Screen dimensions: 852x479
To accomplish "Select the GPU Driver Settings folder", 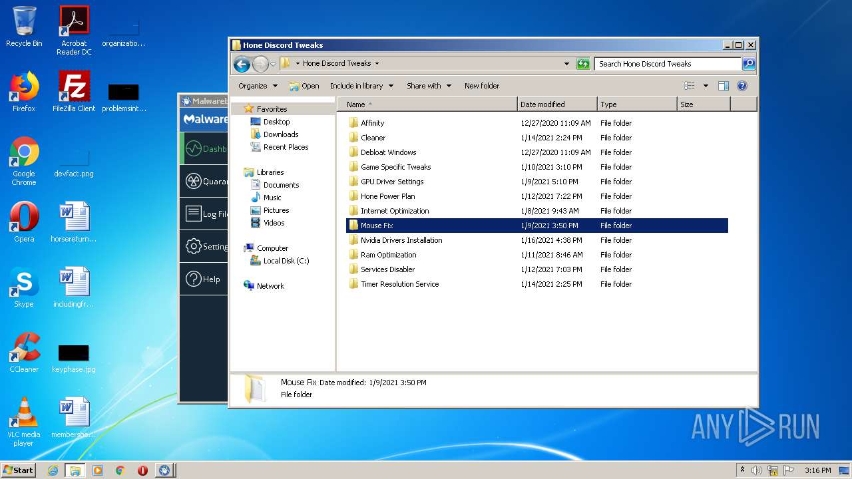I will [392, 182].
